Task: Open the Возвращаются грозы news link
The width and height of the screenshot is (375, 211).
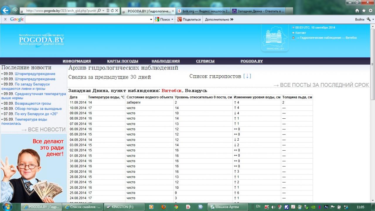Action: (33, 103)
